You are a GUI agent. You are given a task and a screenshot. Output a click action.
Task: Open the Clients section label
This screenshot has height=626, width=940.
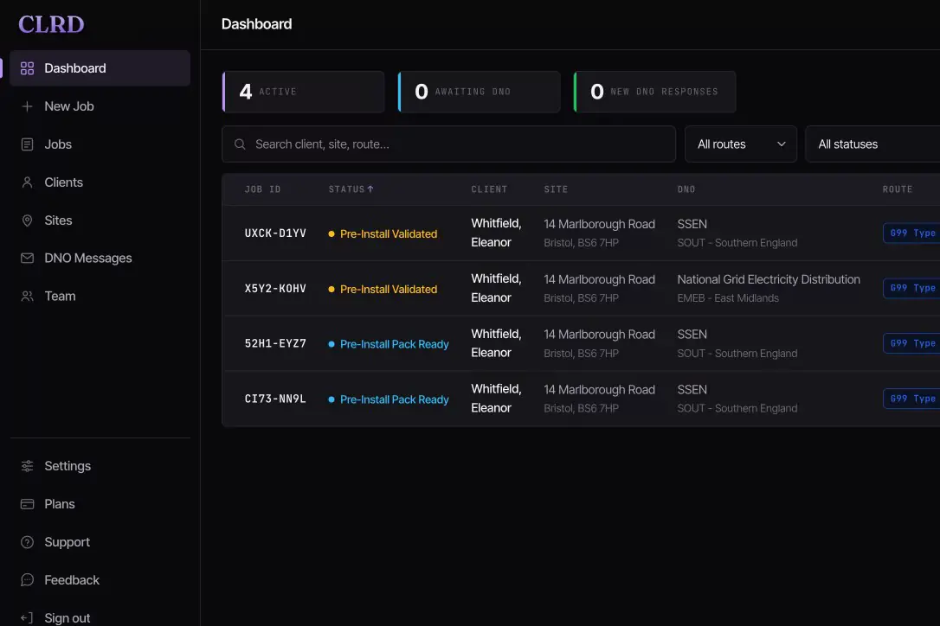(x=63, y=182)
